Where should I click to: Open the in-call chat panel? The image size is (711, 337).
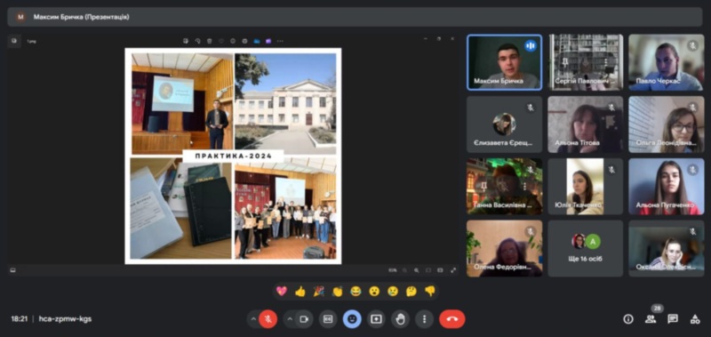pos(673,319)
